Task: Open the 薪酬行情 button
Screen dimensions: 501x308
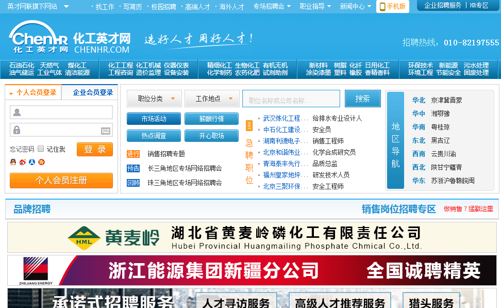Action: tap(211, 119)
